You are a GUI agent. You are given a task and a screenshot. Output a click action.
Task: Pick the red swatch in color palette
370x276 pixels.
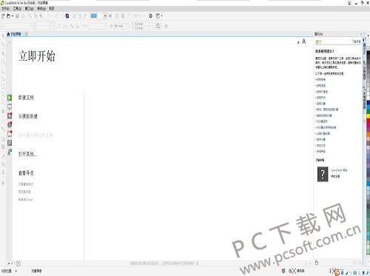click(x=369, y=121)
